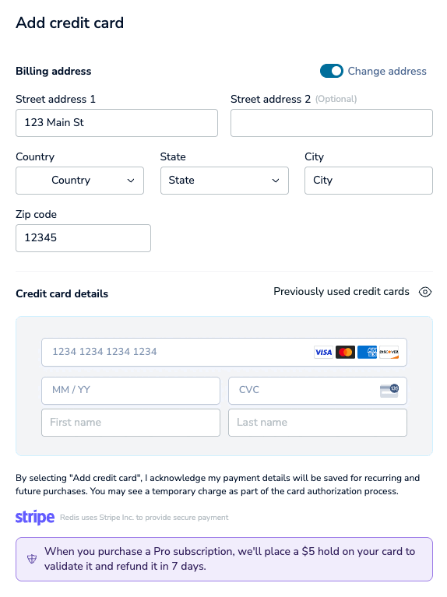This screenshot has height=597, width=447.
Task: Click the American Express card icon
Action: click(x=367, y=352)
